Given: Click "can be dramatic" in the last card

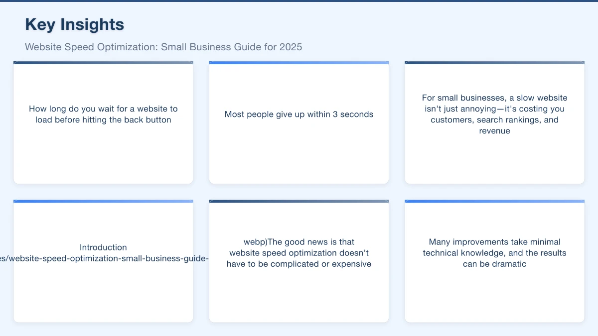Looking at the screenshot, I should pos(494,264).
